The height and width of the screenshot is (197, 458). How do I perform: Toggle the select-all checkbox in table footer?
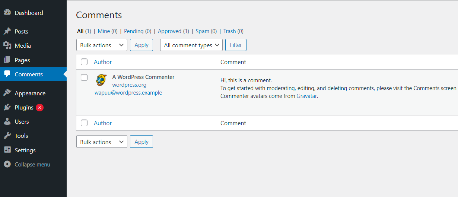(84, 123)
